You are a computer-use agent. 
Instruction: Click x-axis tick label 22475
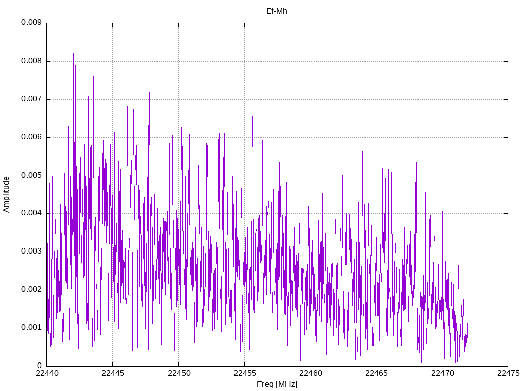pyautogui.click(x=508, y=373)
